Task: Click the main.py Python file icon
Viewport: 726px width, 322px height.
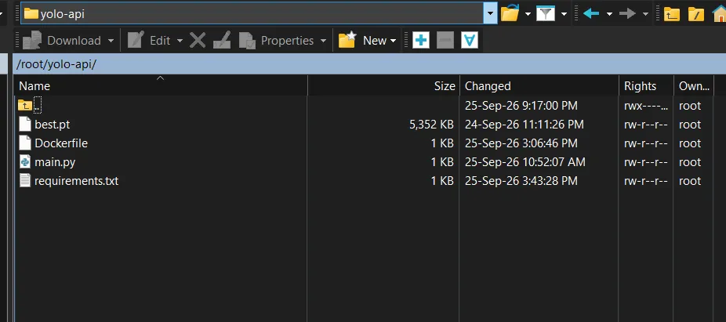Action: pos(25,162)
